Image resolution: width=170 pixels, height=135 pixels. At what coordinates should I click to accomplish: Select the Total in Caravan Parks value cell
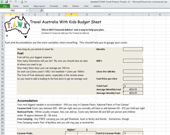click(x=133, y=133)
